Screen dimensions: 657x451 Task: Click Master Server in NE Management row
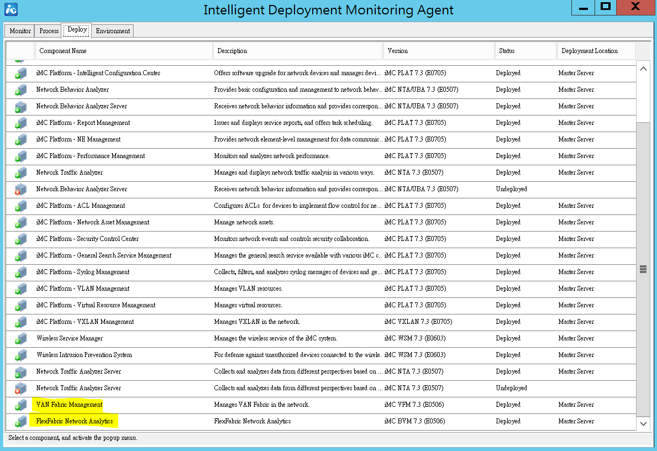point(576,139)
